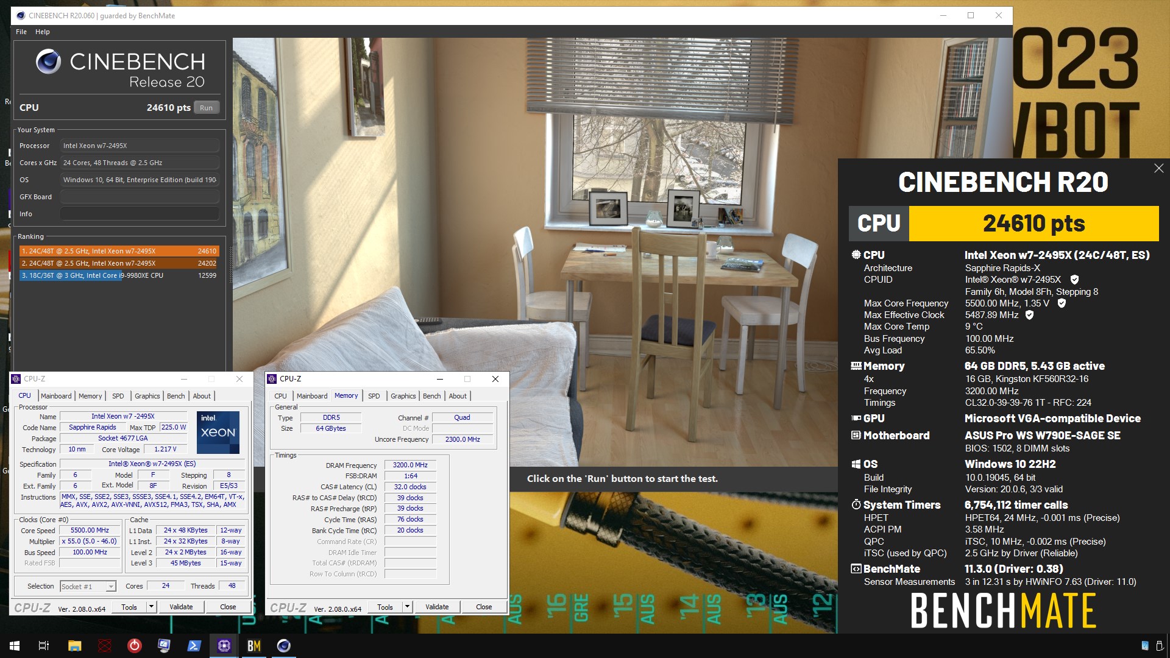The image size is (1170, 658).
Task: Click Close button in left CPU-Z window
Action: (228, 607)
